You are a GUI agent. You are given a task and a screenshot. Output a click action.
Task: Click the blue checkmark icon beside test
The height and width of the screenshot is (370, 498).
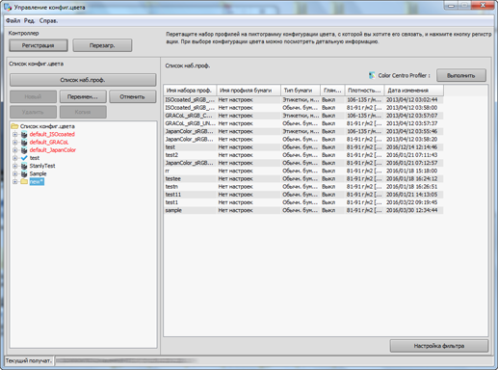[24, 158]
